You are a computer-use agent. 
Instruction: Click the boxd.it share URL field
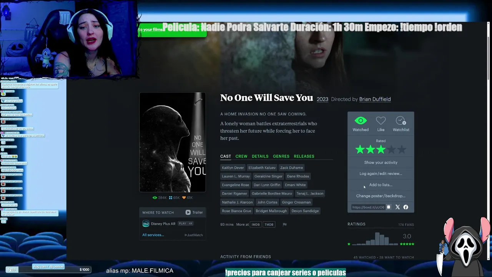click(x=368, y=207)
